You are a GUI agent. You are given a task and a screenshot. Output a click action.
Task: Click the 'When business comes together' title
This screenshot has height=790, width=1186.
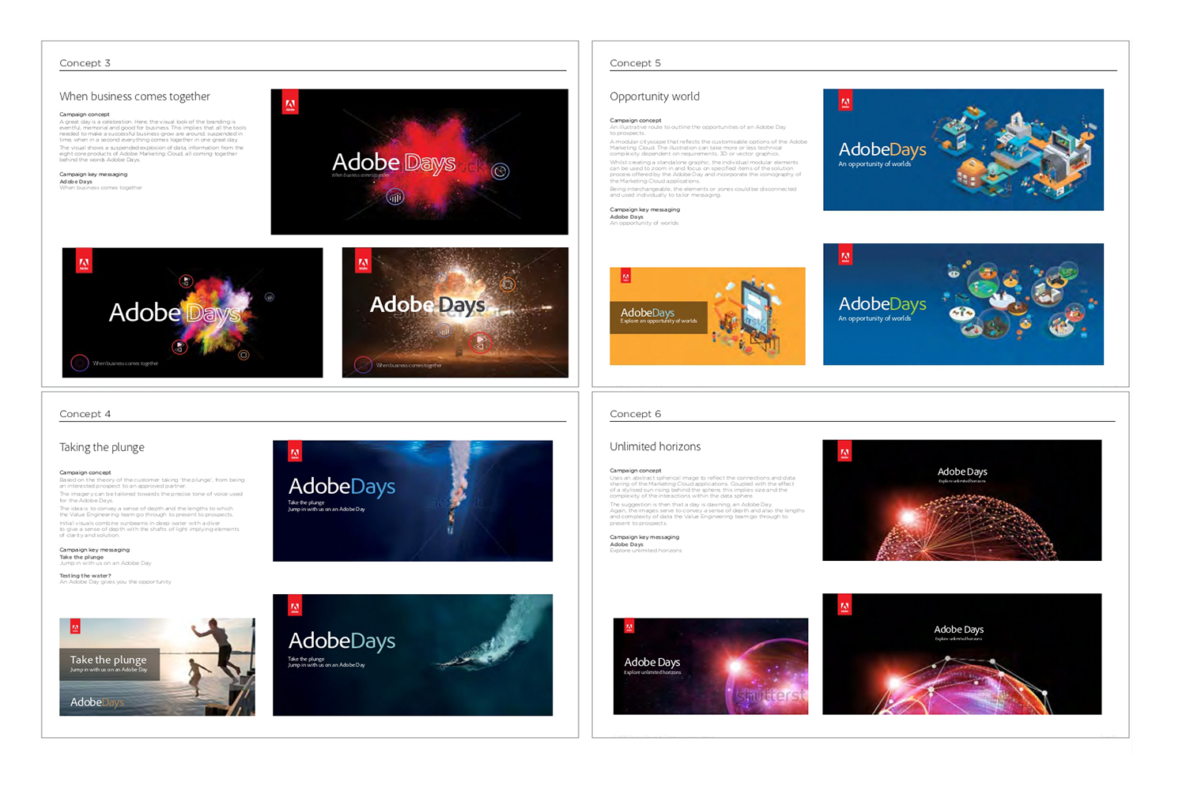click(134, 96)
